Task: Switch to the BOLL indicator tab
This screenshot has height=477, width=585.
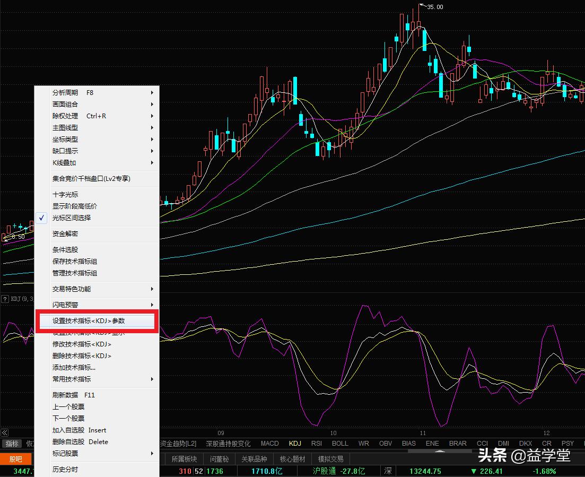Action: coord(340,443)
